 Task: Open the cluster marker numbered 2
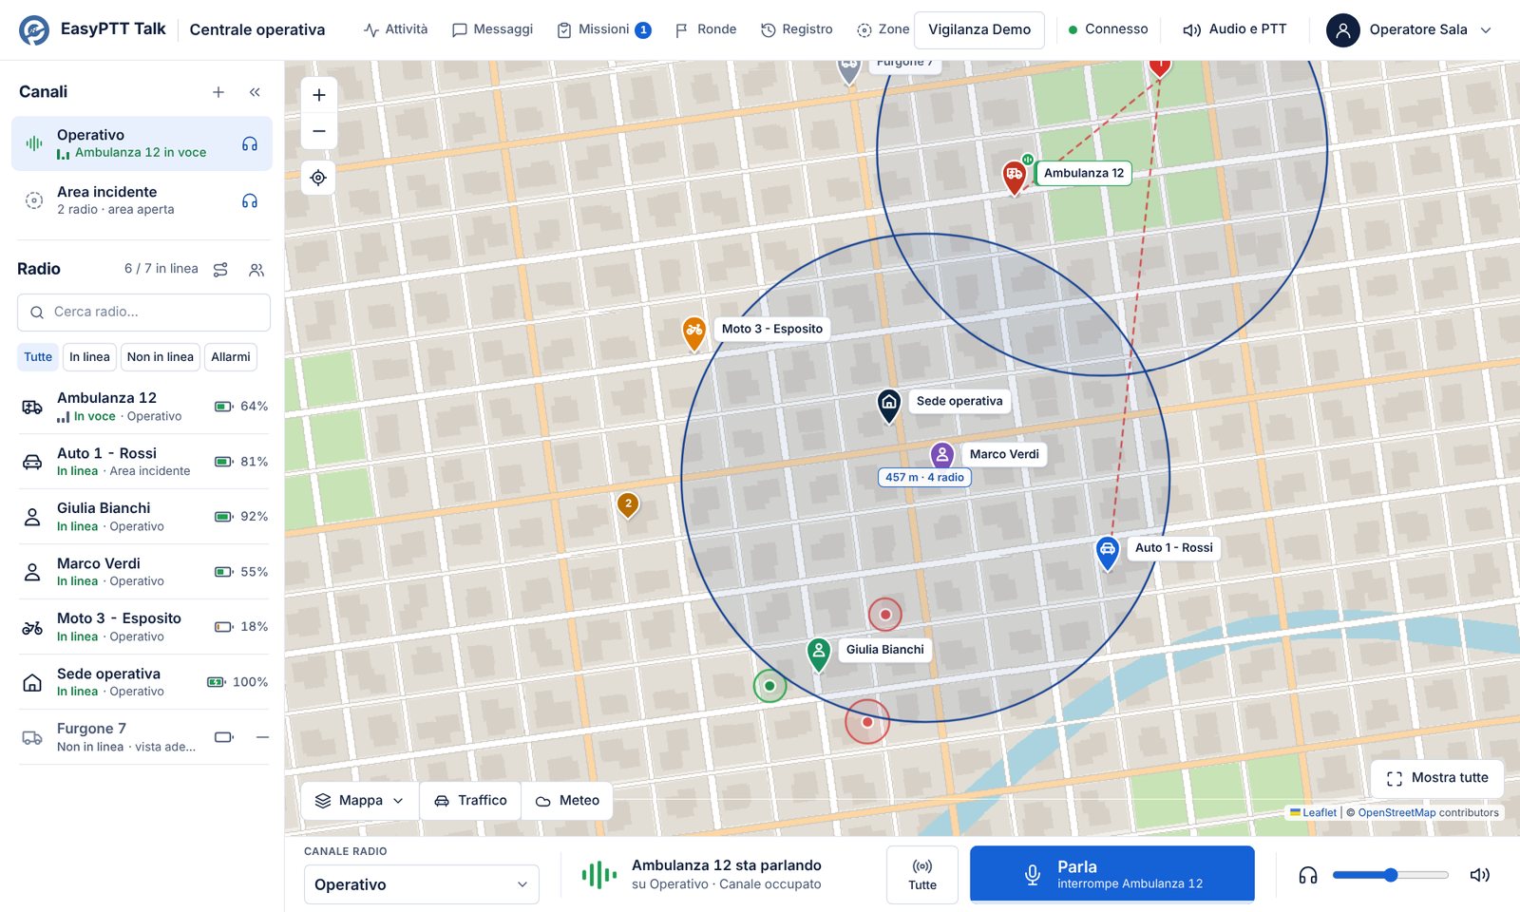point(628,504)
